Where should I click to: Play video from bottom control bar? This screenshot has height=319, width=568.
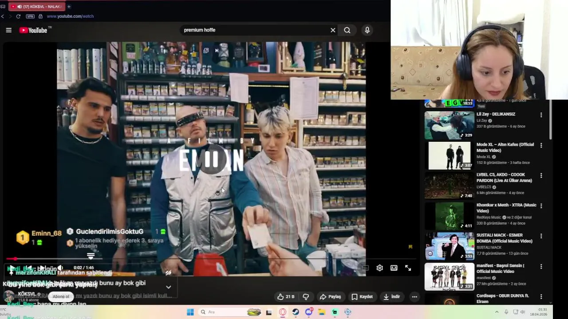pos(12,268)
